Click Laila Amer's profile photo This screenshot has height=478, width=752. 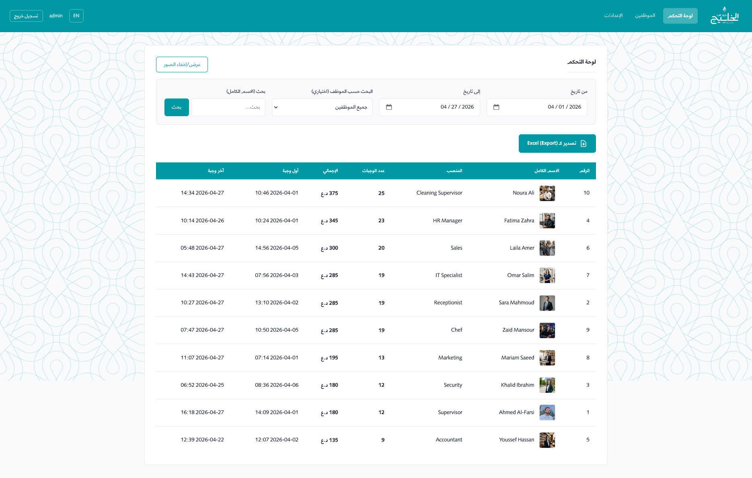pos(547,248)
